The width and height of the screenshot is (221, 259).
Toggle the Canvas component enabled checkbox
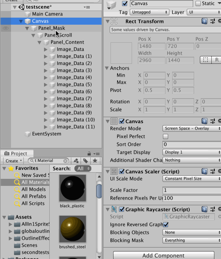[122, 121]
